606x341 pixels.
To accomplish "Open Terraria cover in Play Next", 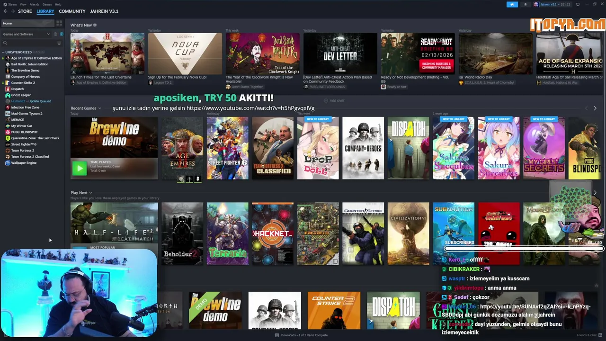I will 227,233.
